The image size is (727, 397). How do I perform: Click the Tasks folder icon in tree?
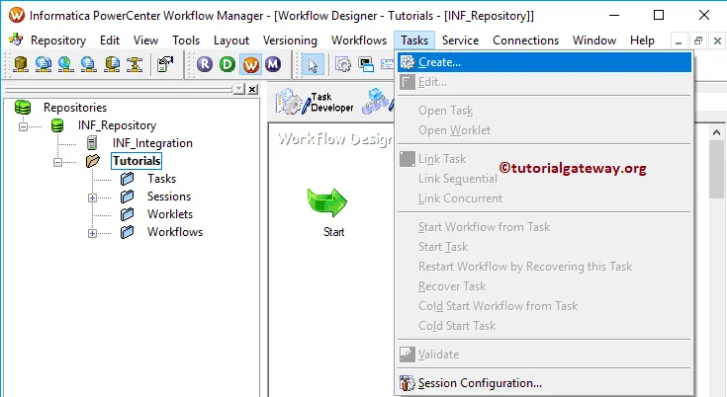tap(127, 179)
